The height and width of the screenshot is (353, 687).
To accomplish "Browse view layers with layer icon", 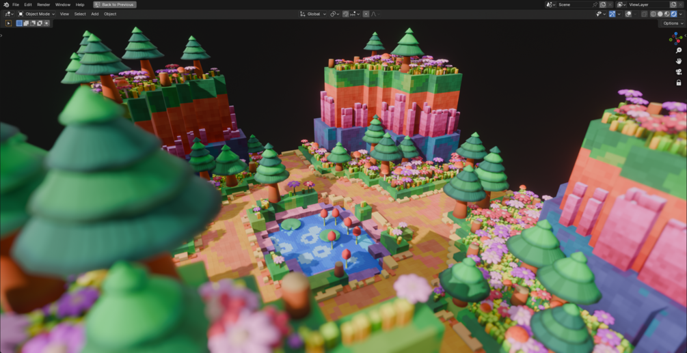I will tap(621, 4).
